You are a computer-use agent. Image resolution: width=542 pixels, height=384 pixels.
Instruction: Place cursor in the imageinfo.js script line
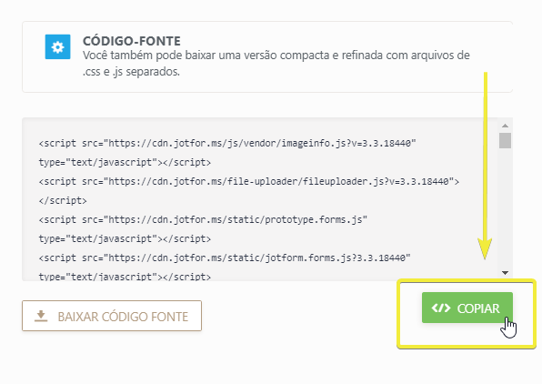coord(227,143)
